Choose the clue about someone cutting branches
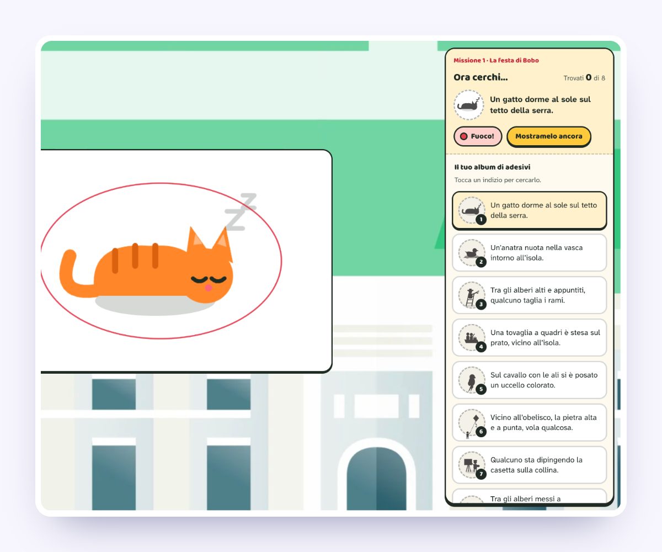 pos(530,295)
